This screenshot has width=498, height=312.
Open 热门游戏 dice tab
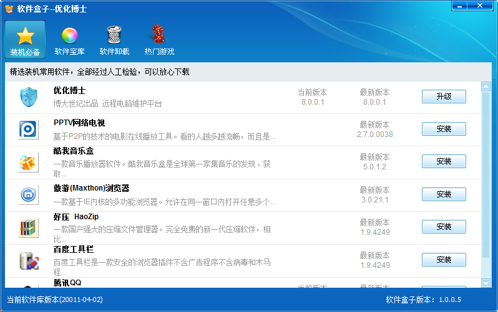pos(159,39)
